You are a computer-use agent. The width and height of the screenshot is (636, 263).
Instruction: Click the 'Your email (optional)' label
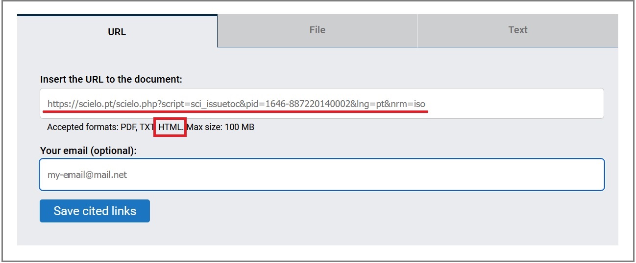point(88,151)
